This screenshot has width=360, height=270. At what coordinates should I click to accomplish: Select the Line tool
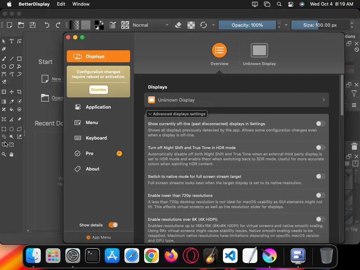[12, 59]
